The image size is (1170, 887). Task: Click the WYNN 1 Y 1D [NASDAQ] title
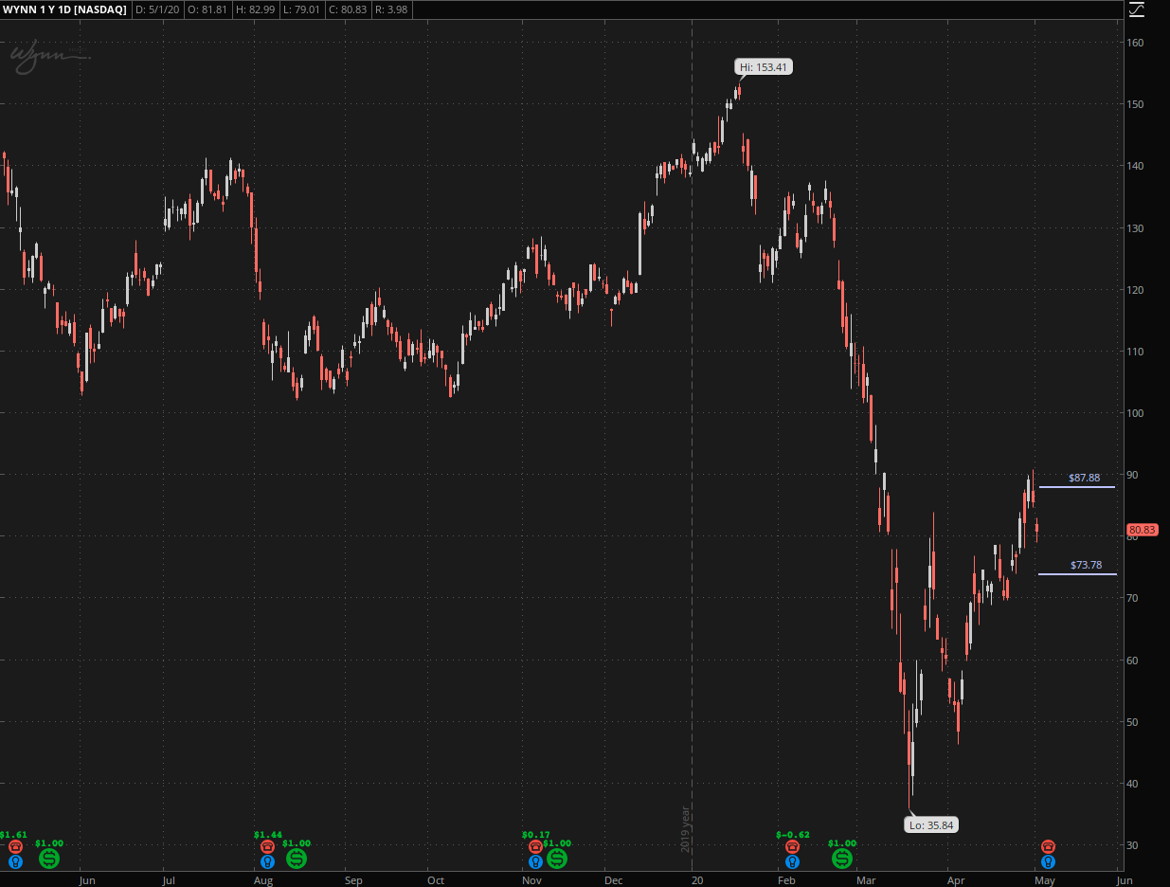[64, 9]
